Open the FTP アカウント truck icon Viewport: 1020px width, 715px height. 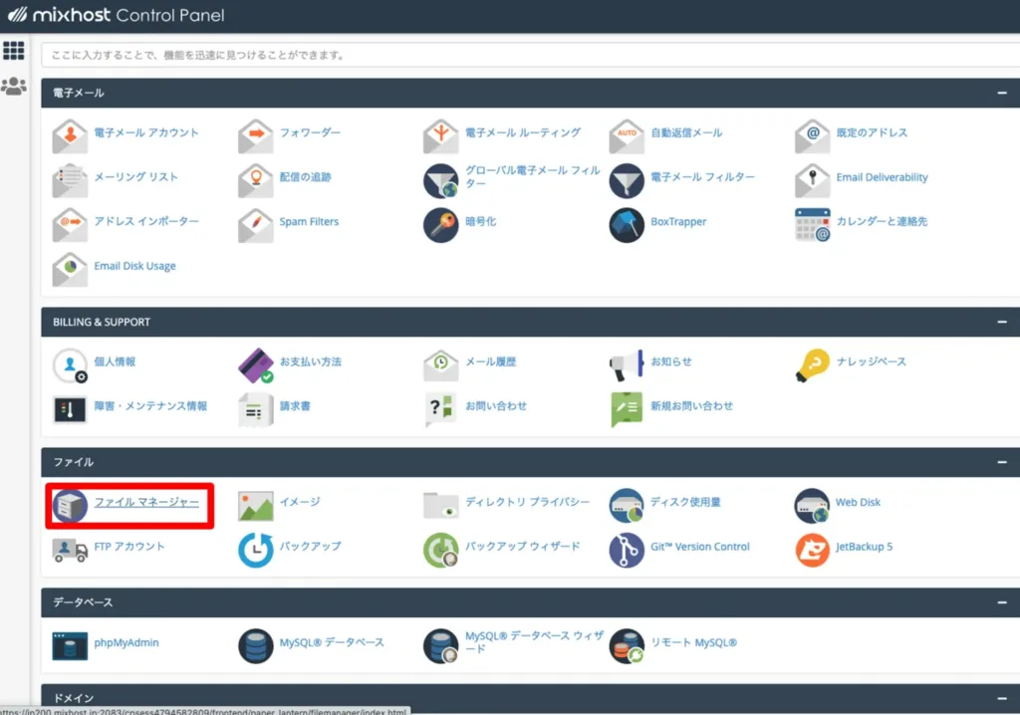[x=70, y=551]
